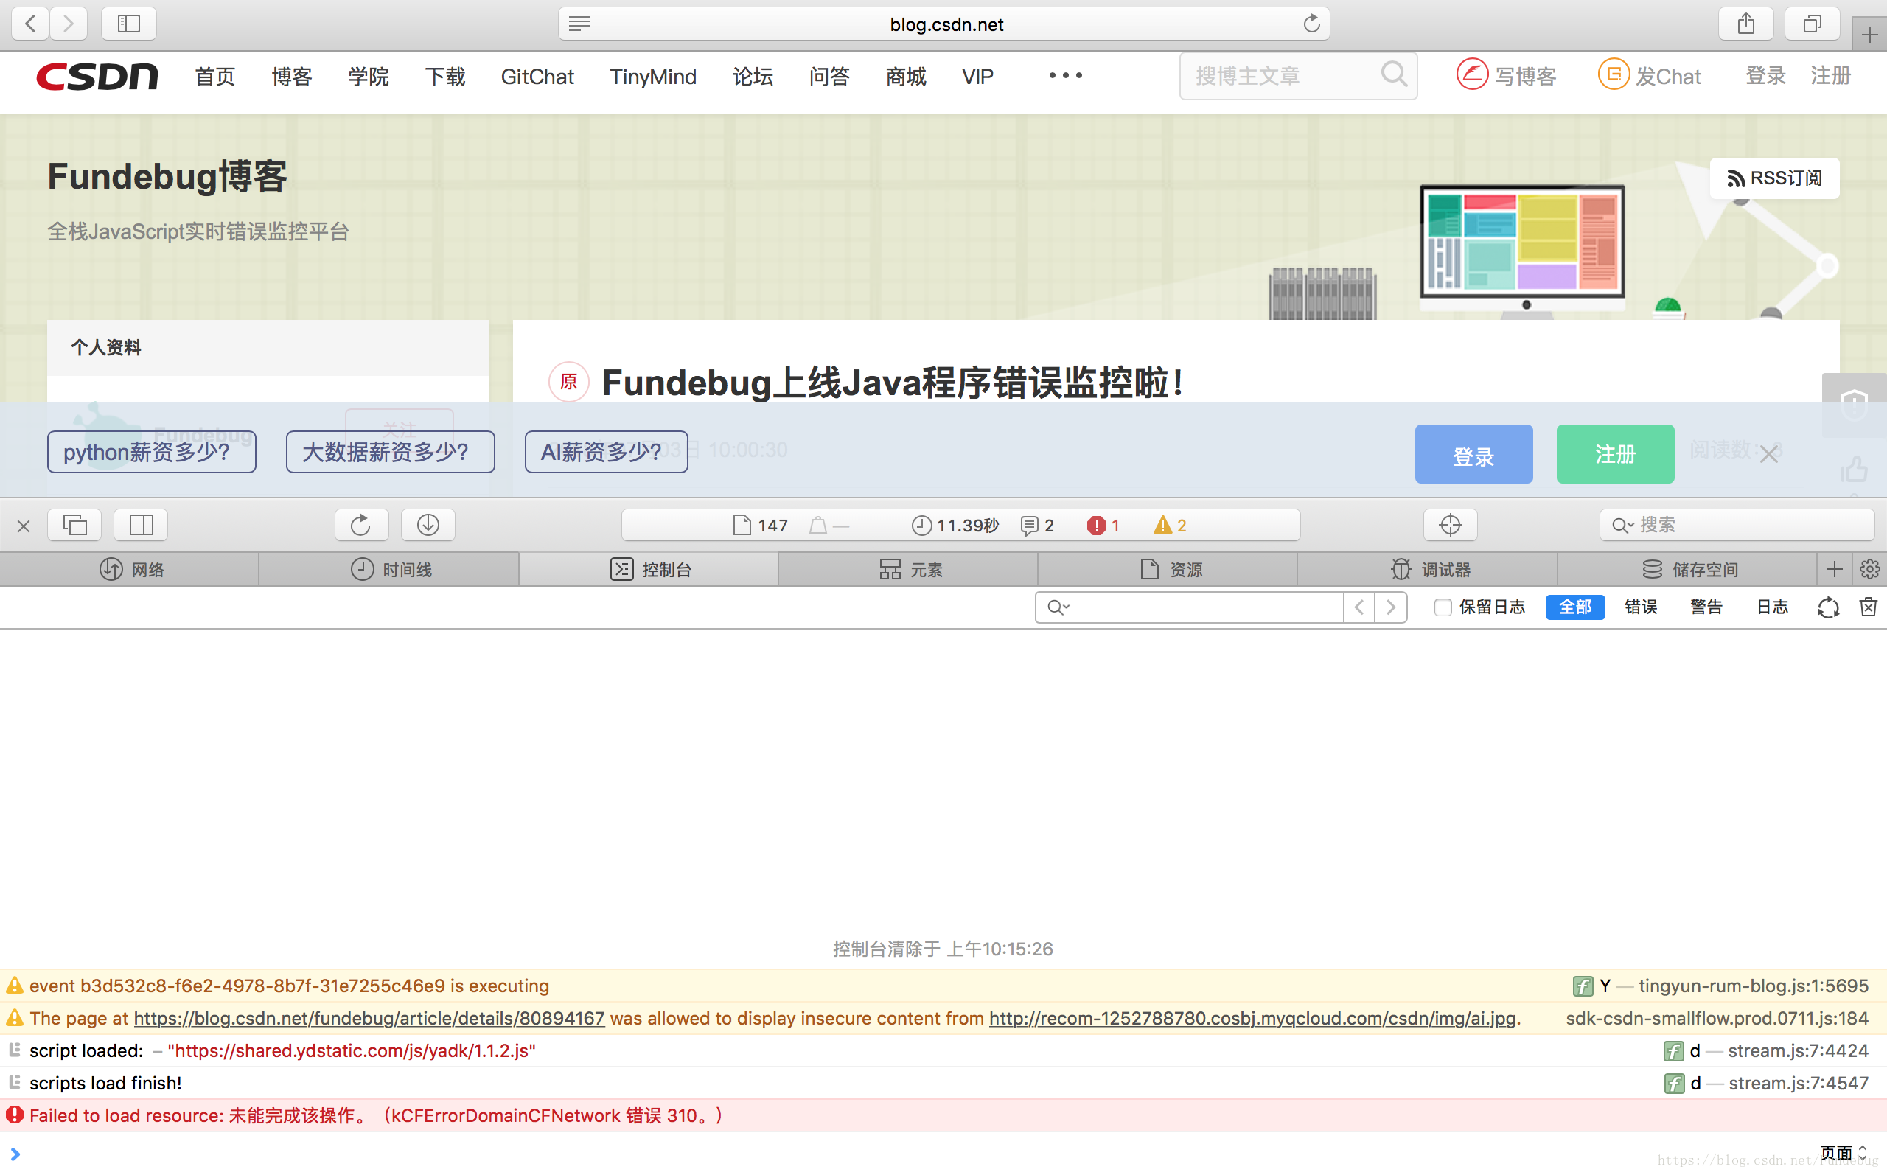Viewport: 1887px width, 1175px height.
Task: Click the blue 登录 button in banner
Action: (1473, 454)
